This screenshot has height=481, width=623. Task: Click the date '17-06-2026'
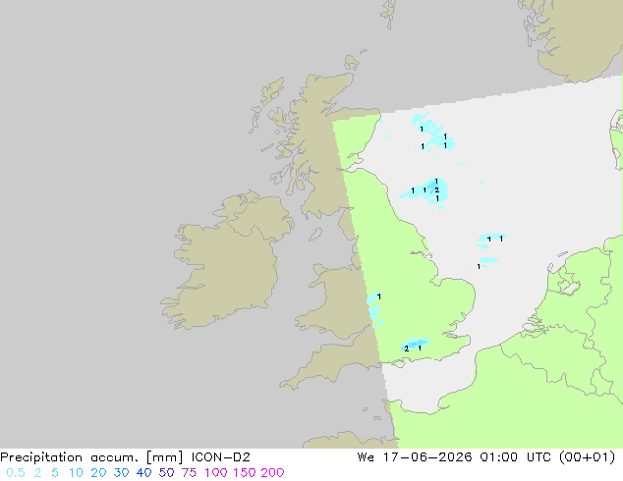[427, 457]
